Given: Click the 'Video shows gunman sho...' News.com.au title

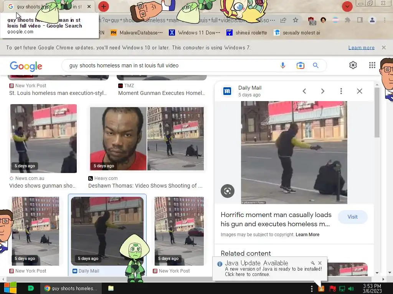Looking at the screenshot, I should coord(42,186).
